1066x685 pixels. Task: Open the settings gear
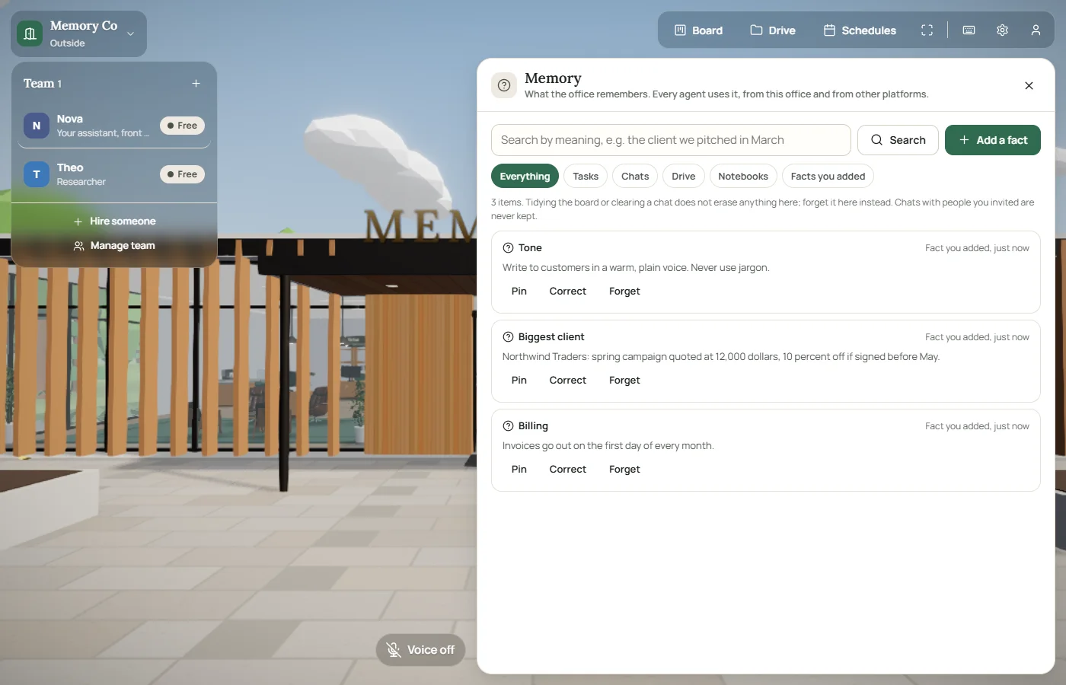coord(1002,30)
